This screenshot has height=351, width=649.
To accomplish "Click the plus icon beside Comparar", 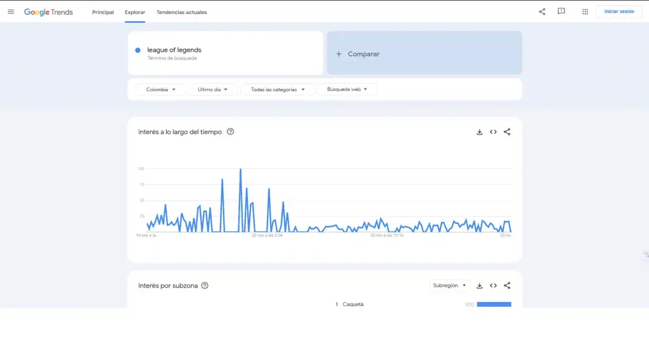I will (338, 54).
